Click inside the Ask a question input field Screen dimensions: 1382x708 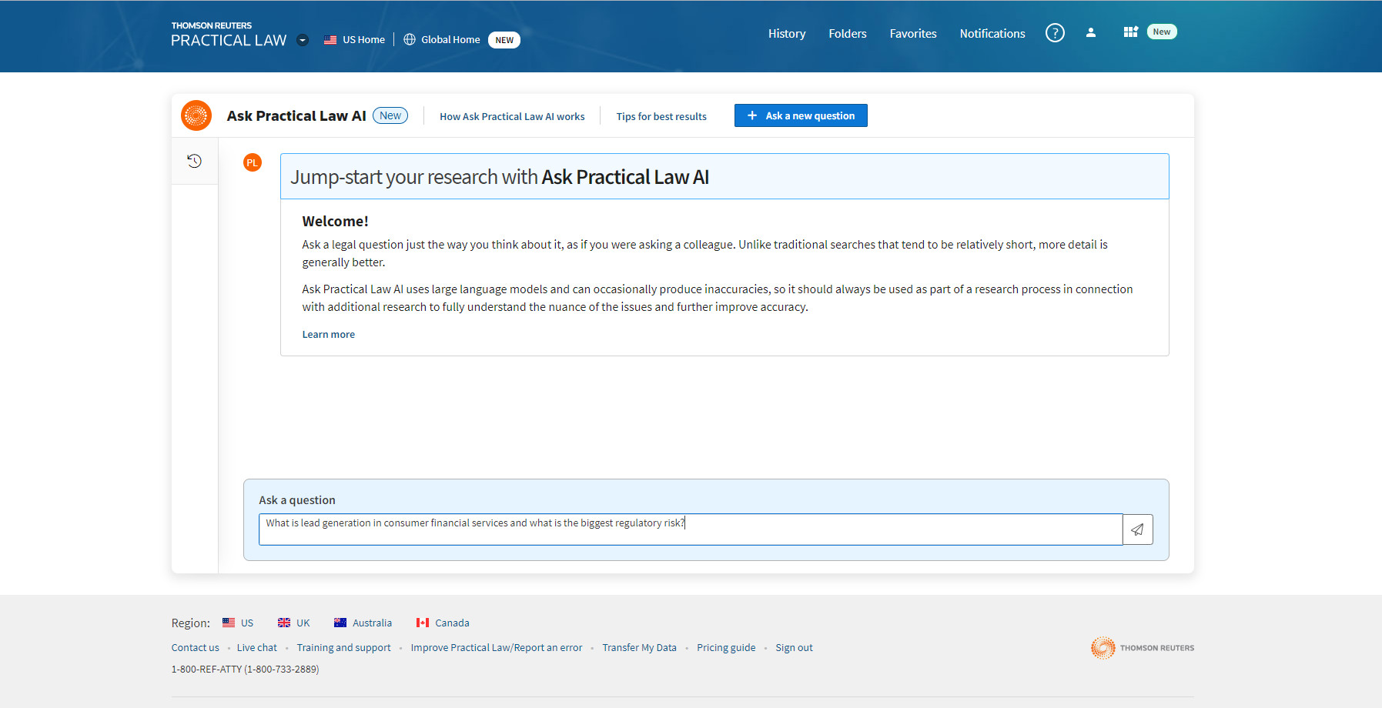coord(691,529)
